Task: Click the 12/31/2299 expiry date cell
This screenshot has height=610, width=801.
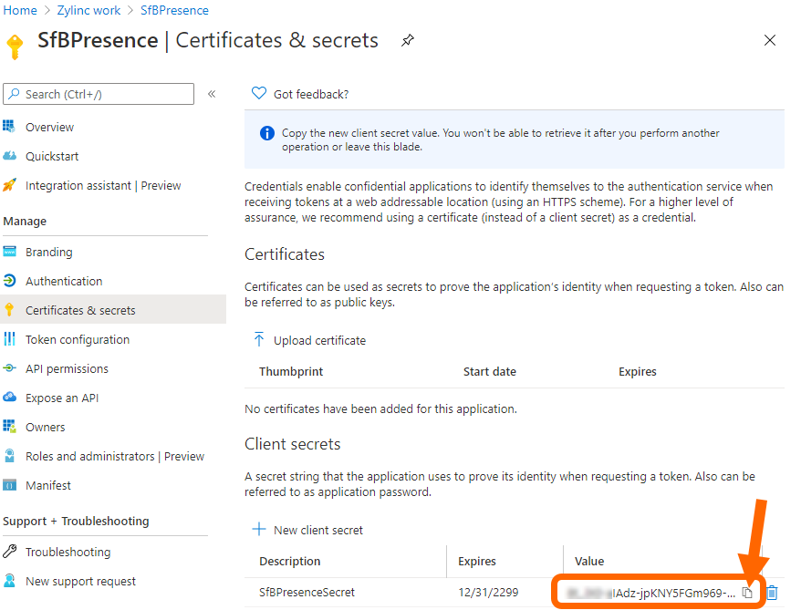Action: 488,592
